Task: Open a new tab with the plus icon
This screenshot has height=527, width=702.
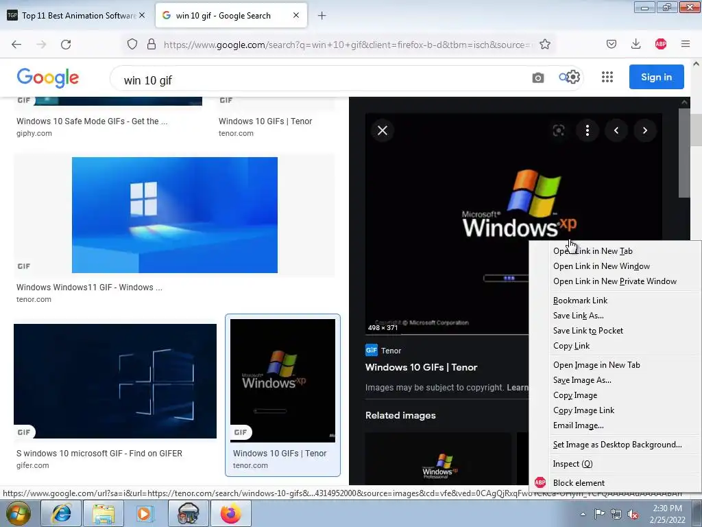Action: [322, 16]
